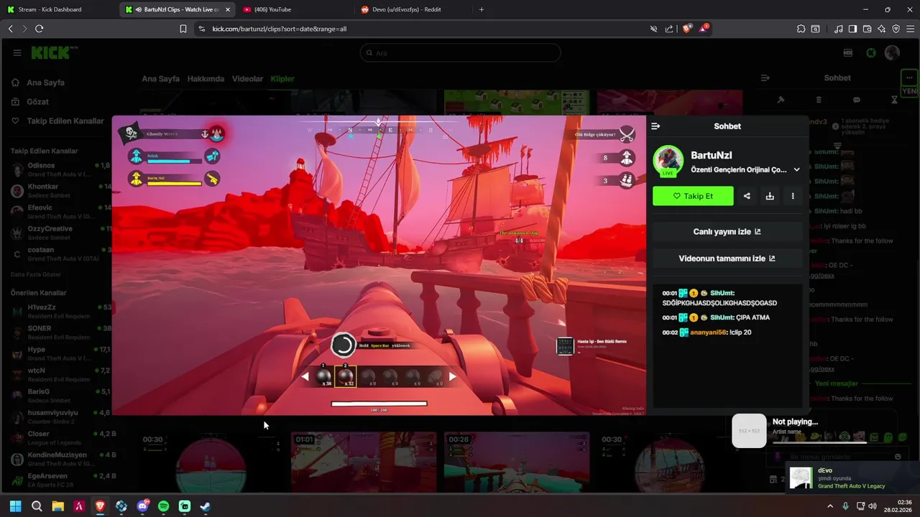Open Odisnos followed channel

tap(60, 169)
